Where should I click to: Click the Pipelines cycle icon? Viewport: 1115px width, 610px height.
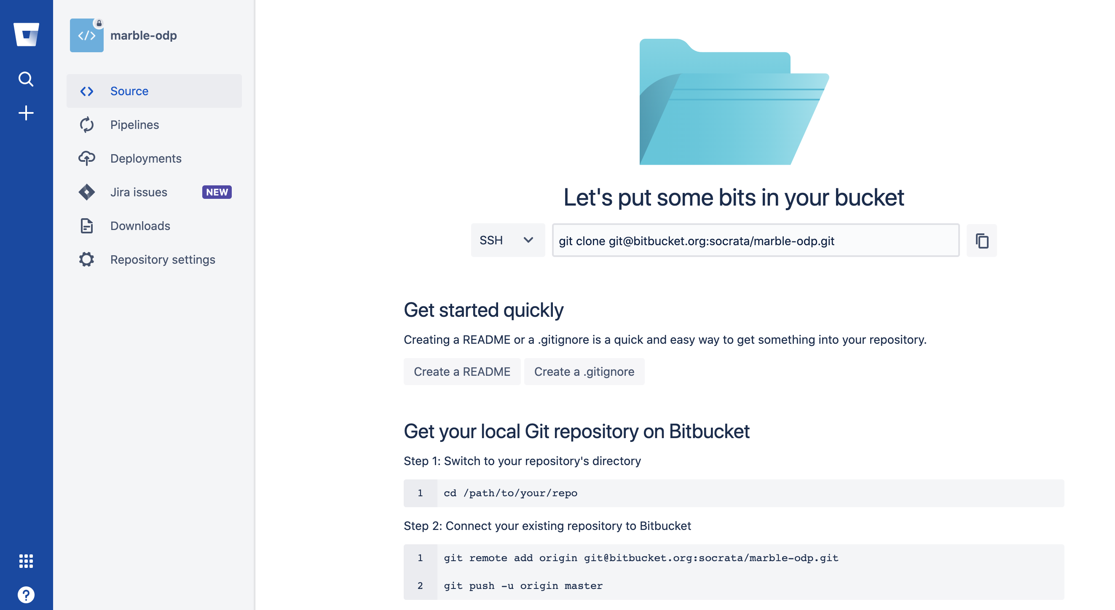[86, 125]
